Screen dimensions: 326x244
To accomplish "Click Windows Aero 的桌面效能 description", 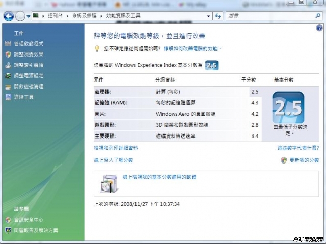I will pos(185,114).
